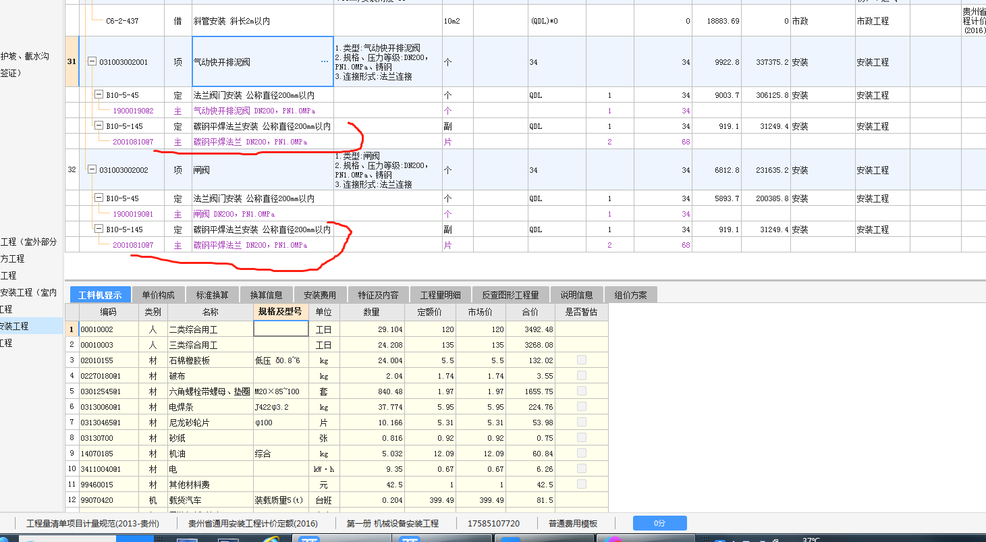Collapse the 031003002002 item tree node
This screenshot has height=542, width=986.
[x=92, y=169]
